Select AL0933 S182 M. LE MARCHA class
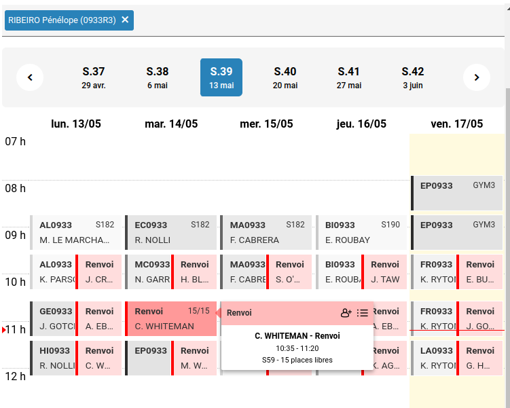This screenshot has height=408, width=510. 76,232
